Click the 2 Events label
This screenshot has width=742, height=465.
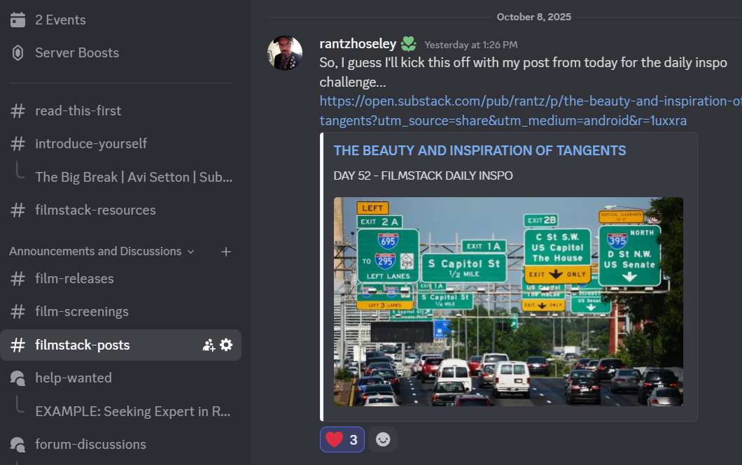coord(61,20)
